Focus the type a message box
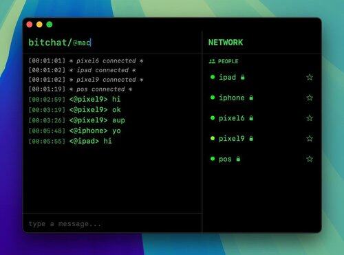The width and height of the screenshot is (344, 255). click(x=112, y=223)
